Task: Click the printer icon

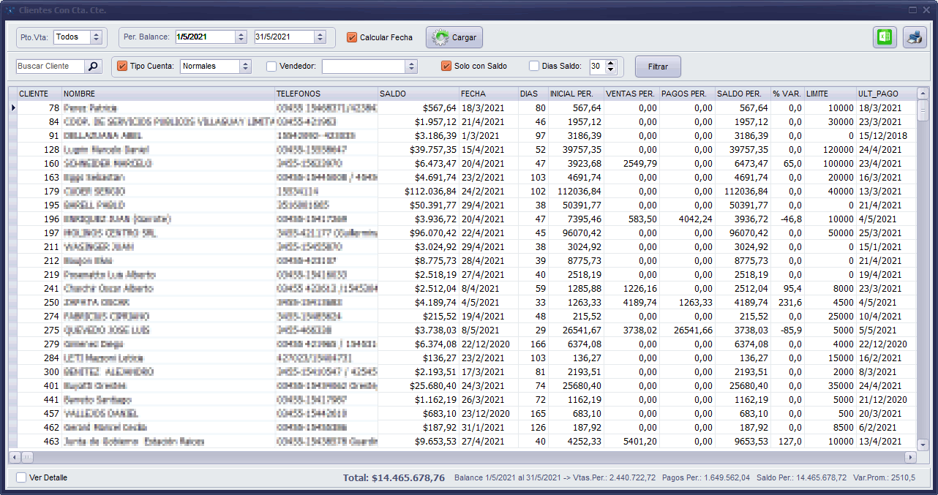Action: 915,37
